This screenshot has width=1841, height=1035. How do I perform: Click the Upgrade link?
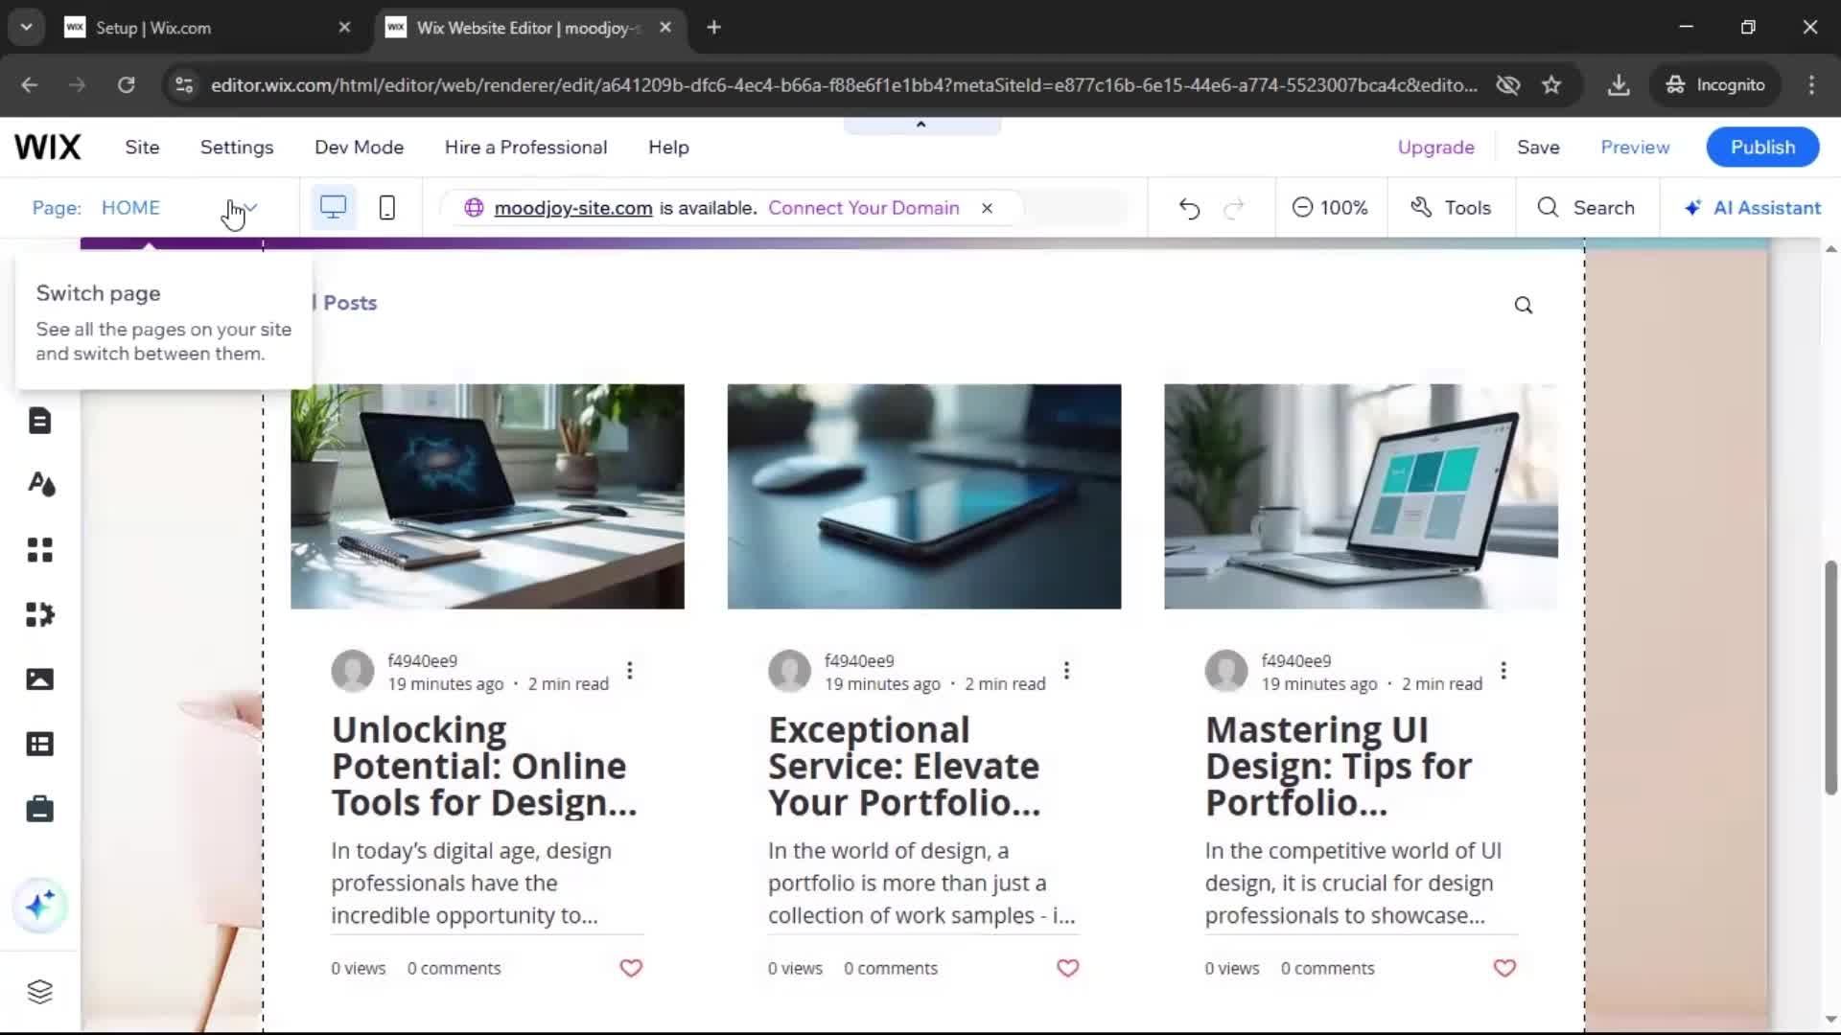(1435, 147)
